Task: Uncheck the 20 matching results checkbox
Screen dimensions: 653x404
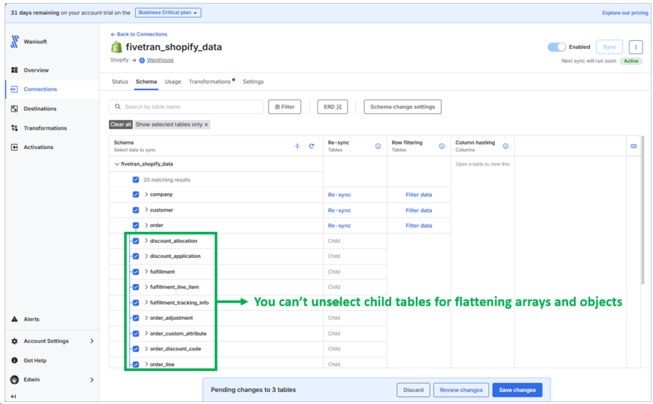Action: 136,180
